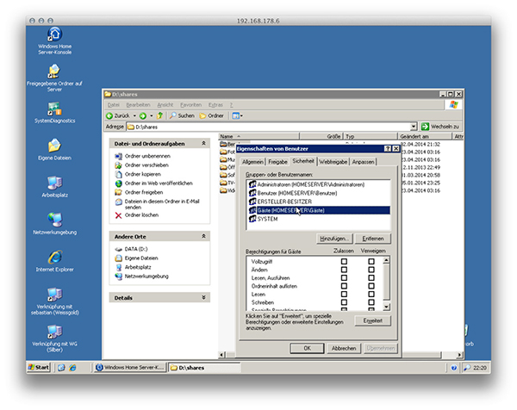Image resolution: width=517 pixels, height=410 pixels.
Task: Click Ordner löschen red X link
Action: coord(137,215)
